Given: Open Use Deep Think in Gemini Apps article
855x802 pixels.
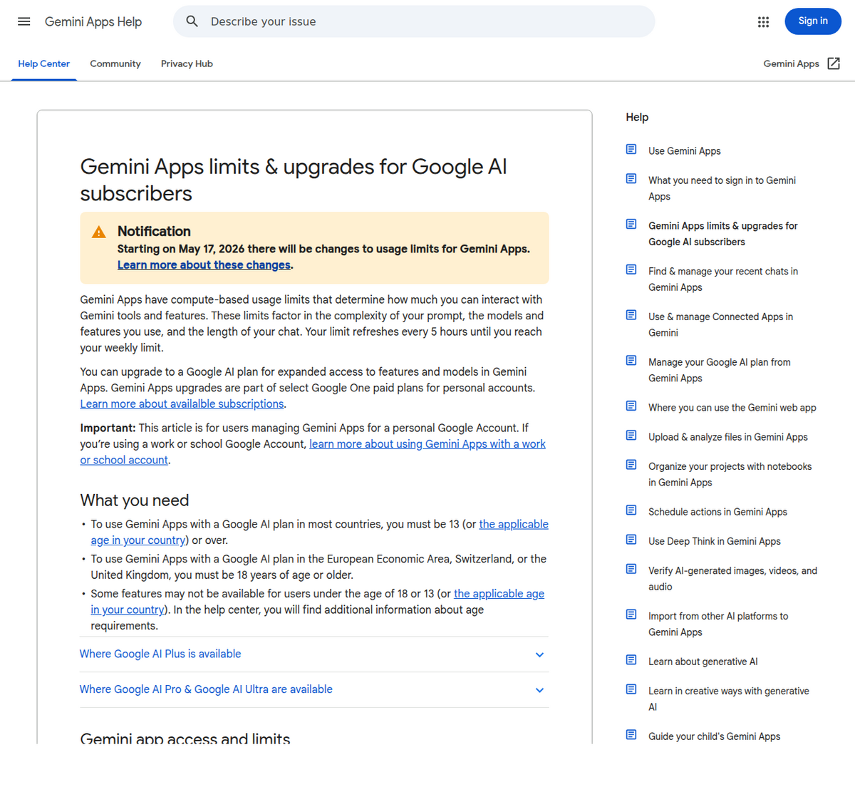Looking at the screenshot, I should (x=715, y=541).
